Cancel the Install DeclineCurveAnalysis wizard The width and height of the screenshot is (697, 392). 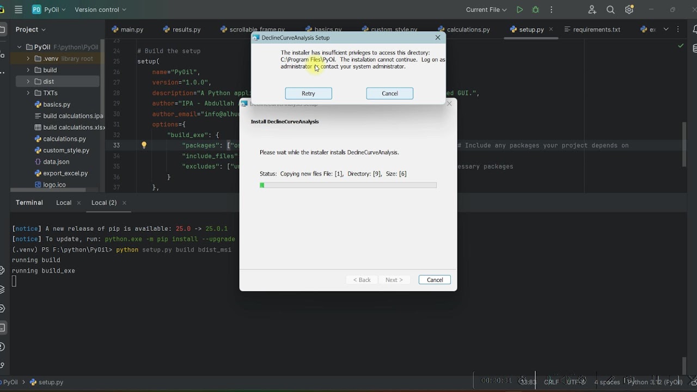(x=435, y=280)
